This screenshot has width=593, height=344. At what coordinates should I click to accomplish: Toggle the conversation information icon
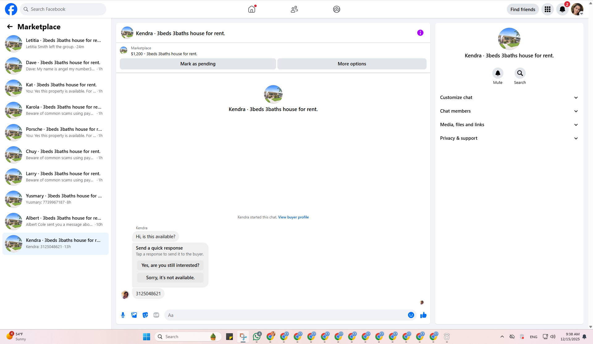click(x=420, y=33)
